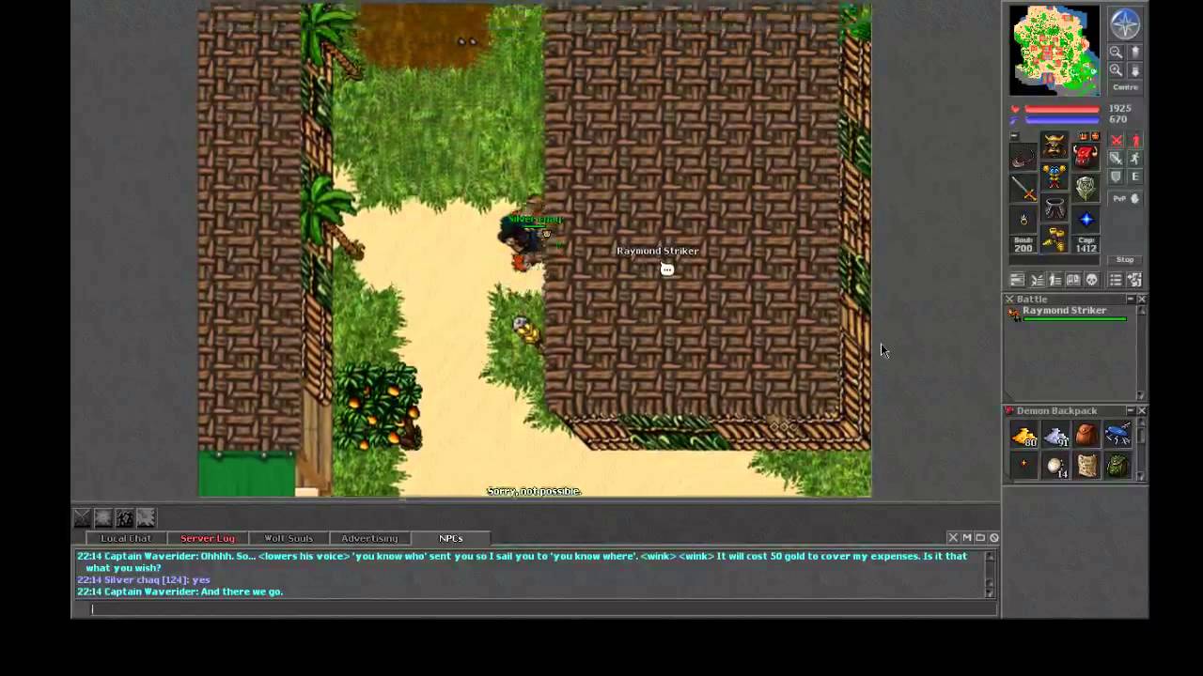Select the red demon backpack slot

(x=1086, y=158)
